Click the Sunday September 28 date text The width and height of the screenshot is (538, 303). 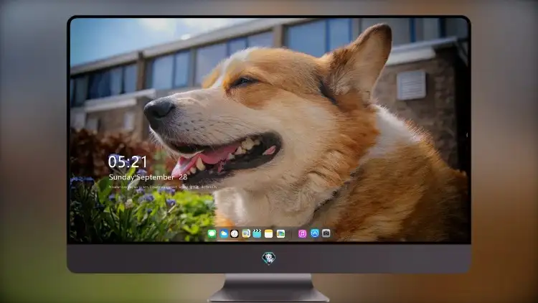[x=148, y=177]
